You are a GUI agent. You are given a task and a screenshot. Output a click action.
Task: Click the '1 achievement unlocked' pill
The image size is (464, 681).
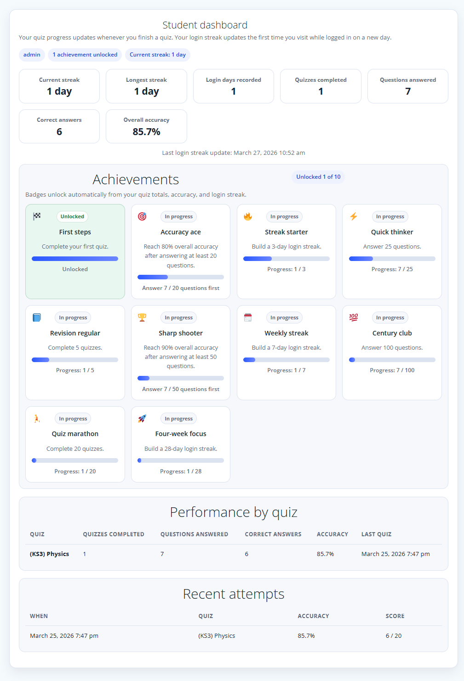click(85, 55)
